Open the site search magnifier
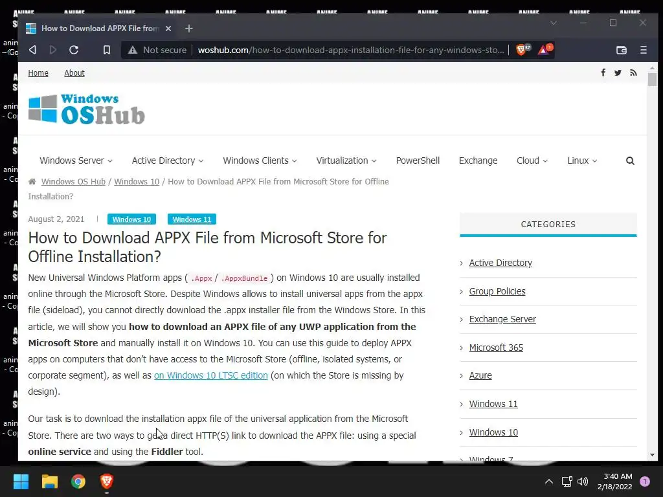The height and width of the screenshot is (497, 663). [x=630, y=160]
